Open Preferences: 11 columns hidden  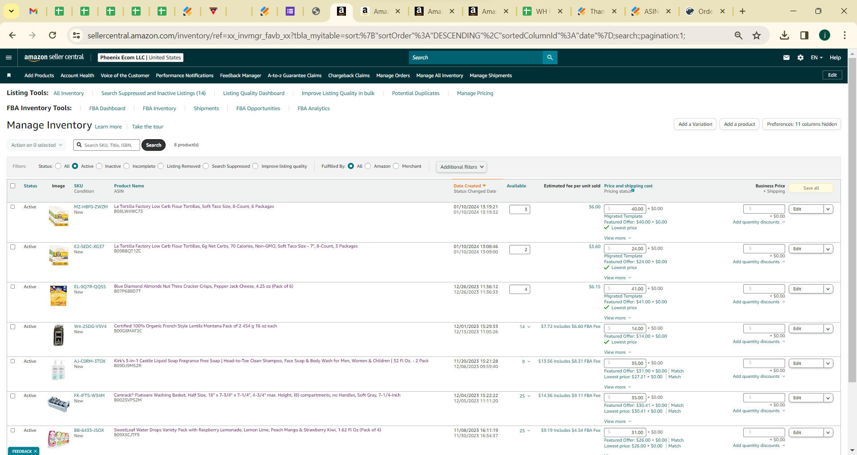pyautogui.click(x=802, y=124)
